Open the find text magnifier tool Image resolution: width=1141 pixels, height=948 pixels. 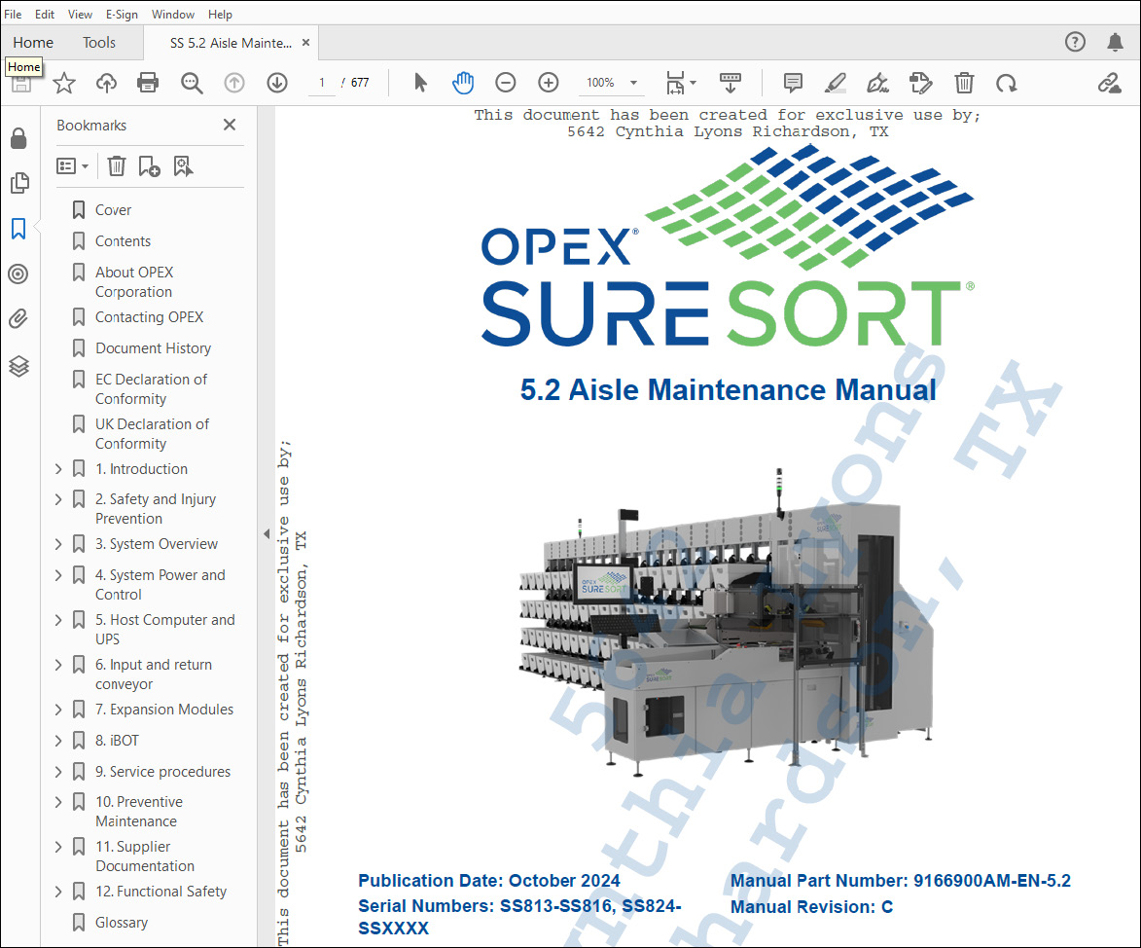[x=192, y=83]
